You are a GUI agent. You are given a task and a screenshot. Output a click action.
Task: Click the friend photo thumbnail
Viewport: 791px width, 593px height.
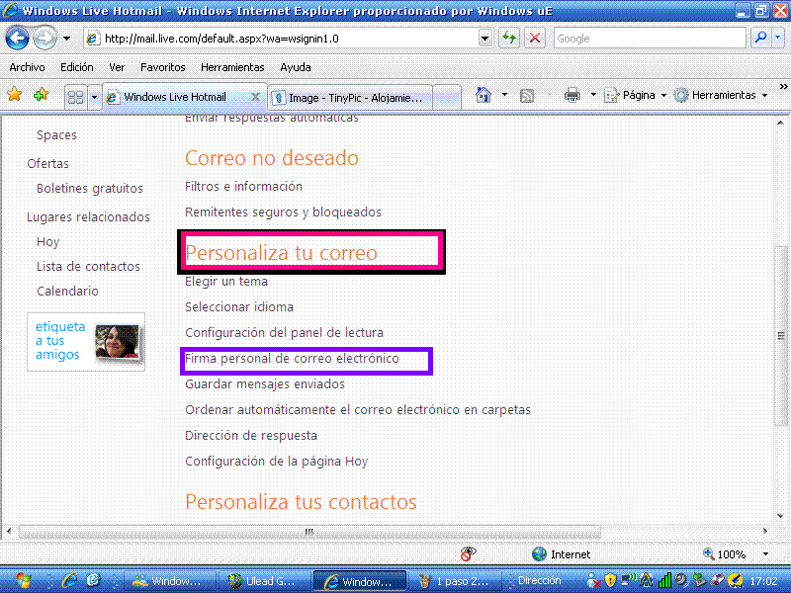(117, 341)
